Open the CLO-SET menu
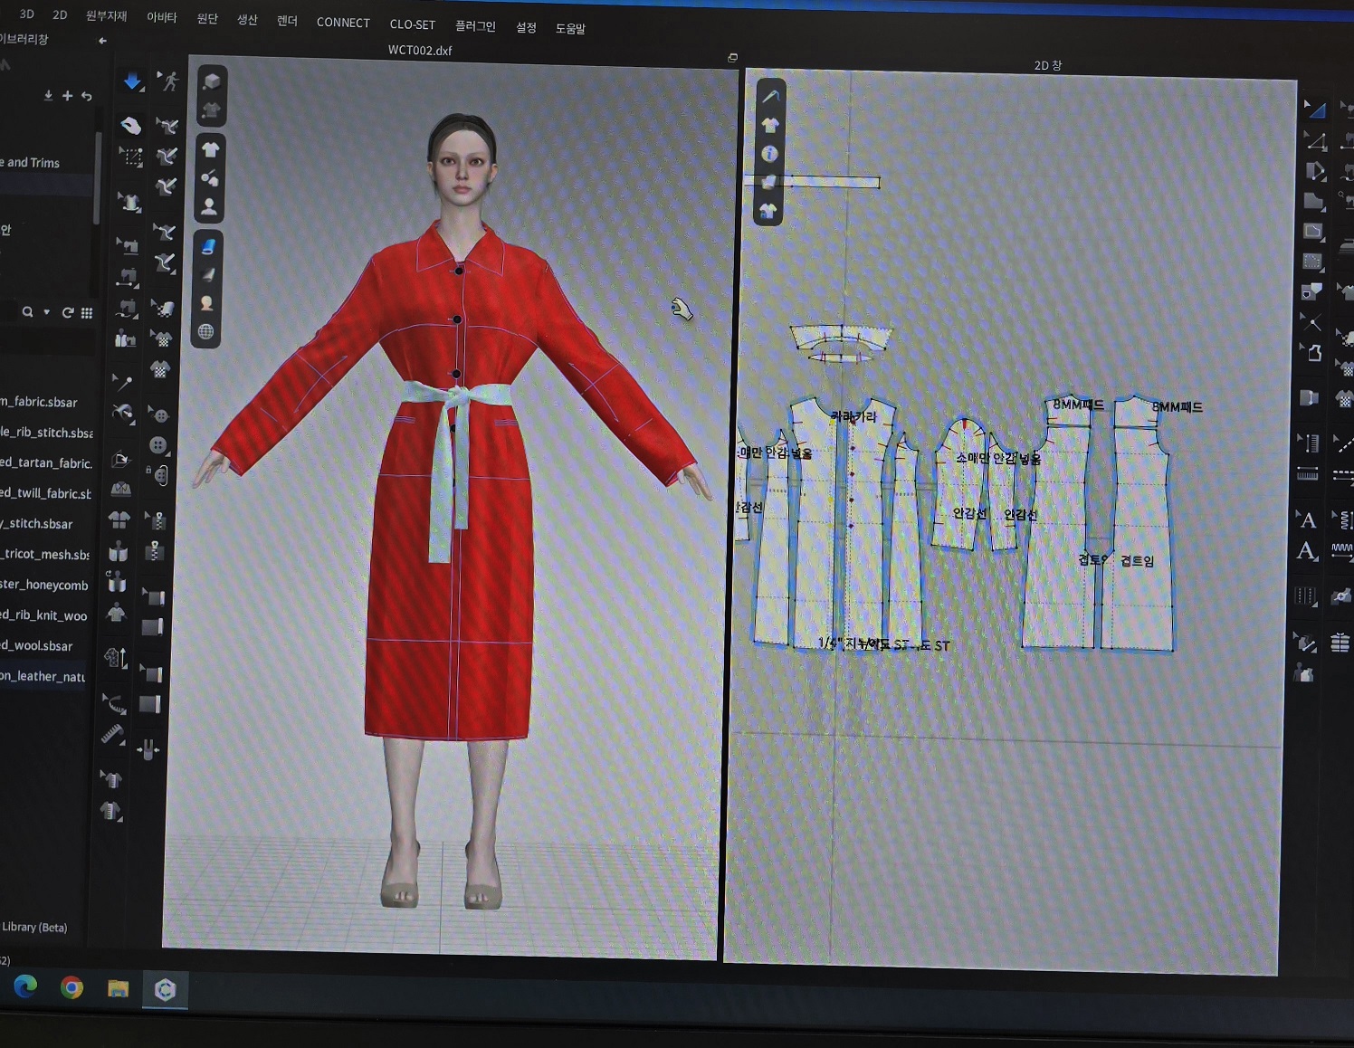 coord(412,24)
